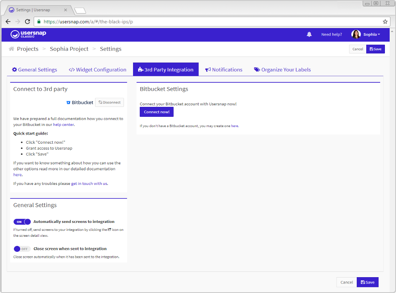
Task: Open detailed documentation 'here' link
Action: point(17,175)
